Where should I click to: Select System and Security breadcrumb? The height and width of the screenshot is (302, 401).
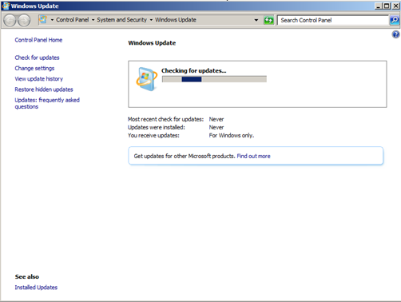point(121,20)
